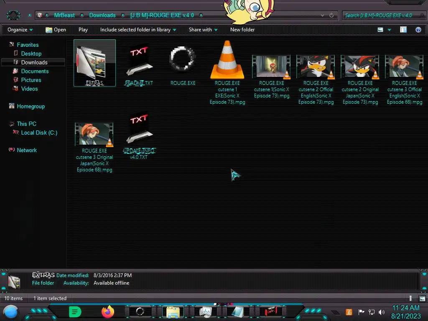
Task: Select This PC in navigation pane
Action: click(x=26, y=124)
